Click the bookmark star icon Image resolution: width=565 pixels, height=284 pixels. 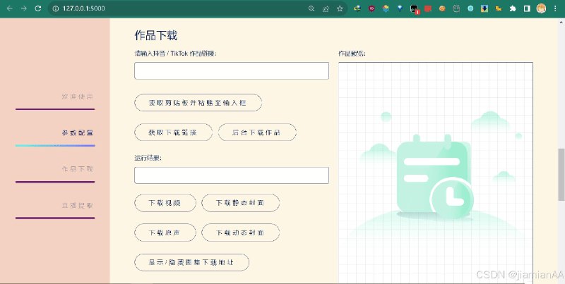[x=340, y=8]
